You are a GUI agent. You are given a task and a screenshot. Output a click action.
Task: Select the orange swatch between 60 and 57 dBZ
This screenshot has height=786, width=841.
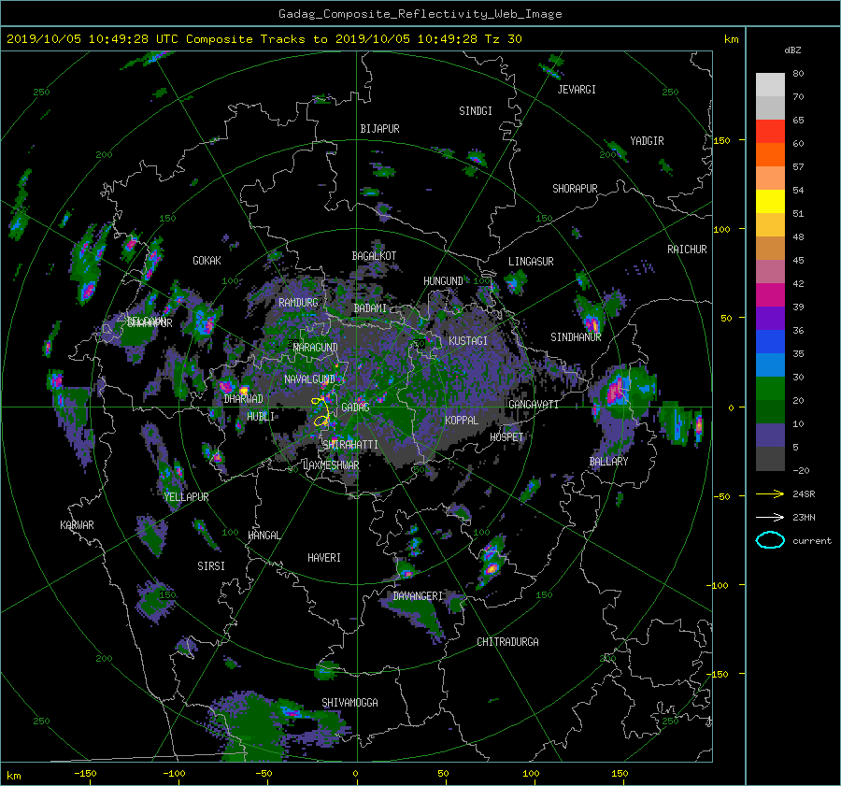[x=770, y=154]
